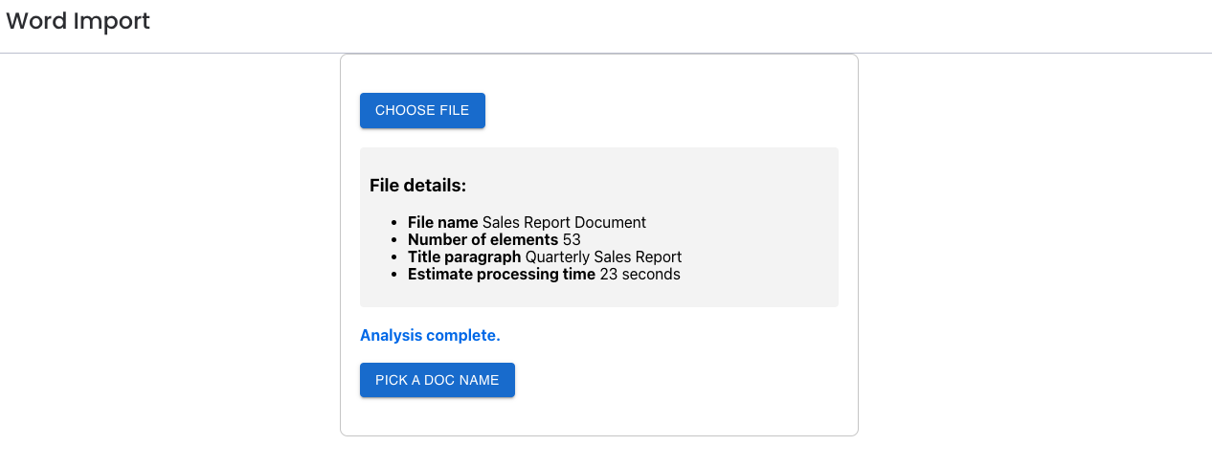Click the 'Title paragraph' bold label
Screen dimensions: 1212x468
coord(464,256)
